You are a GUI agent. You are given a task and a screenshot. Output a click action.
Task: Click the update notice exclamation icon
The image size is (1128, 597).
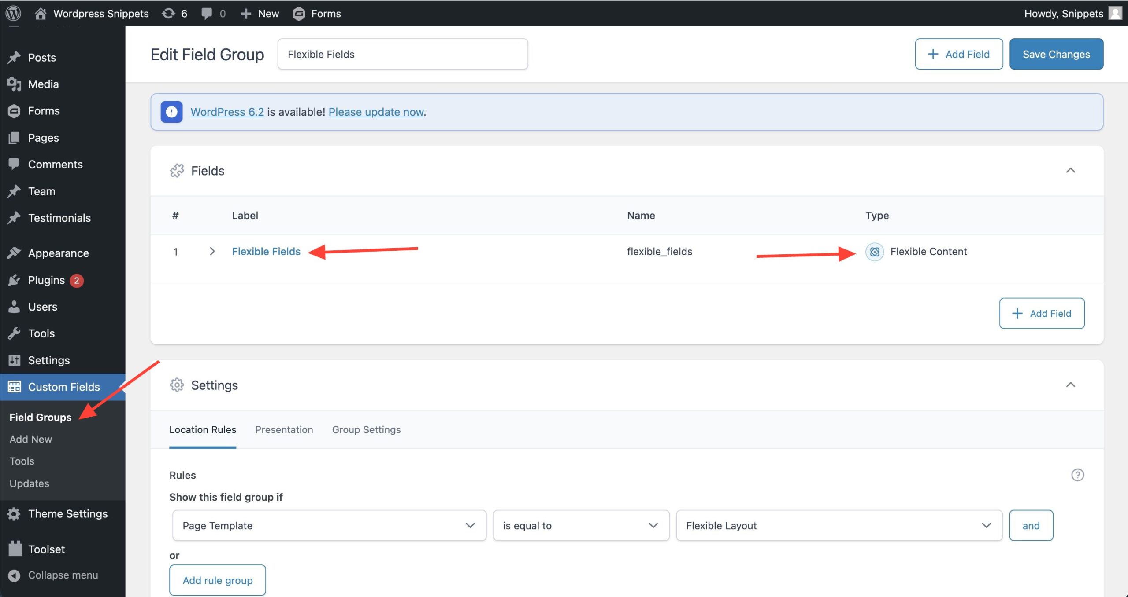(171, 112)
